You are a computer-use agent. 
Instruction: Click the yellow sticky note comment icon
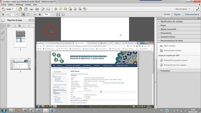coord(61,9)
